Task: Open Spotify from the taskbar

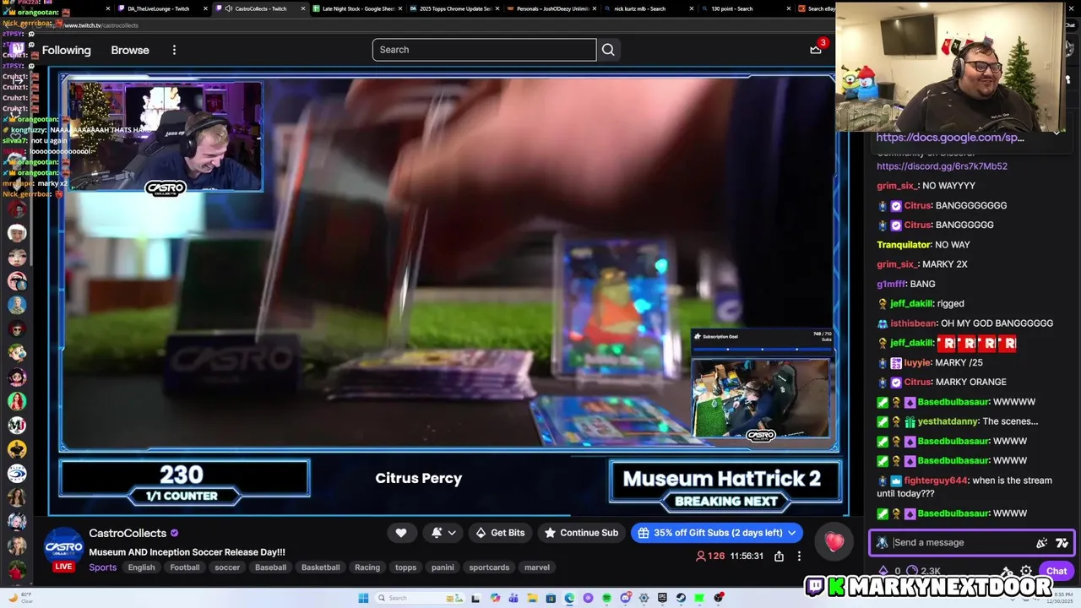Action: (x=606, y=598)
